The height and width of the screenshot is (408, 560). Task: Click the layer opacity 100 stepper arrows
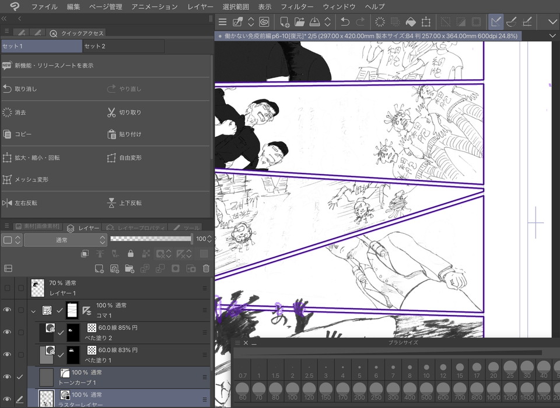(x=209, y=239)
